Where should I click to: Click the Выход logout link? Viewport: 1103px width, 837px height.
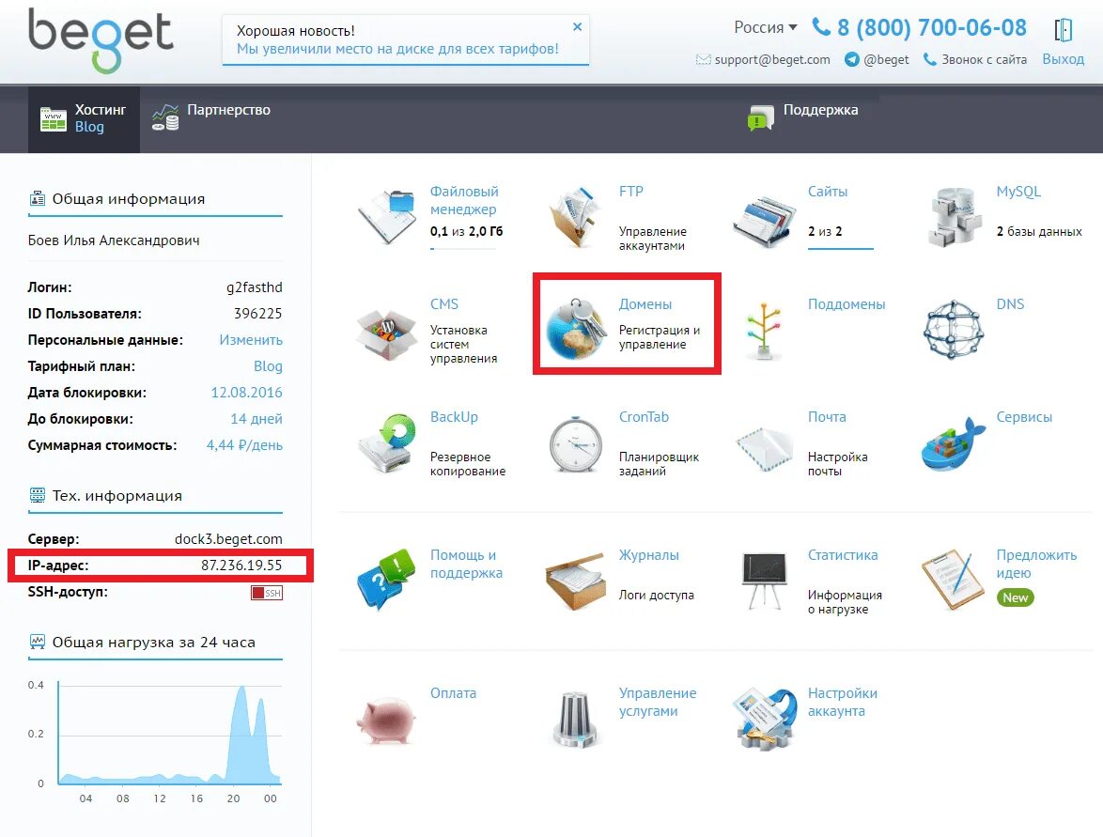(x=1063, y=59)
